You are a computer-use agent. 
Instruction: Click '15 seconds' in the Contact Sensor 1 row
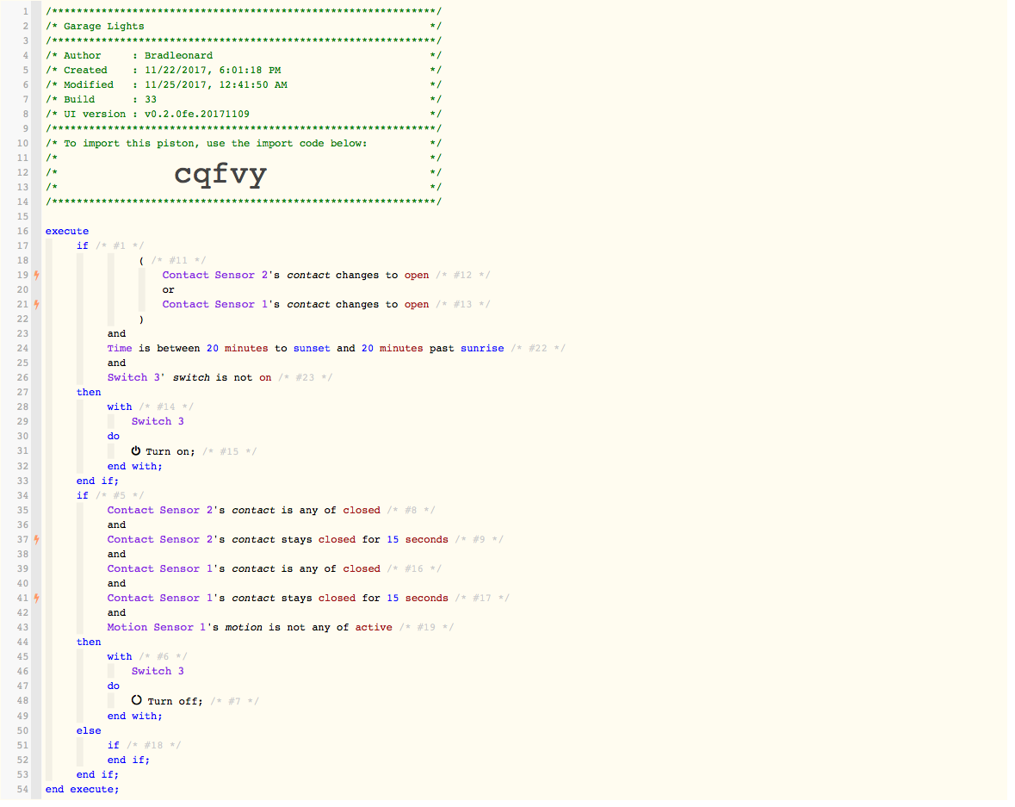pyautogui.click(x=418, y=599)
